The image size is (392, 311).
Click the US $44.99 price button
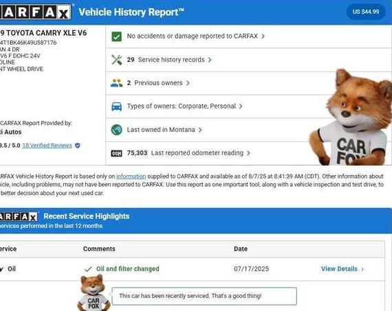(x=366, y=12)
